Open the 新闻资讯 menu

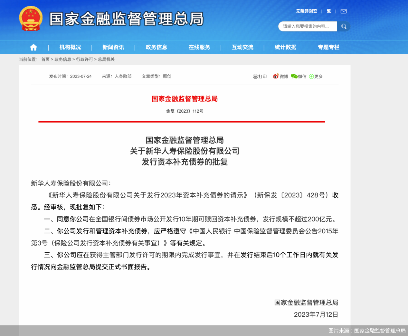coord(113,47)
